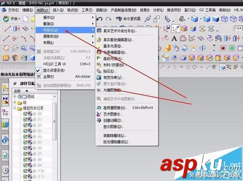Expand the 组 tree node
243x181 pixels.
pyautogui.click(x=15, y=102)
